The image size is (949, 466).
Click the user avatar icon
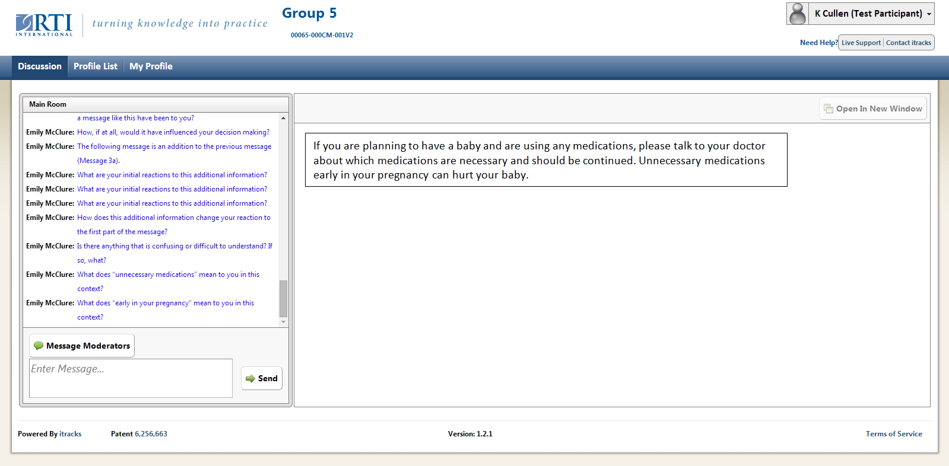(x=798, y=14)
